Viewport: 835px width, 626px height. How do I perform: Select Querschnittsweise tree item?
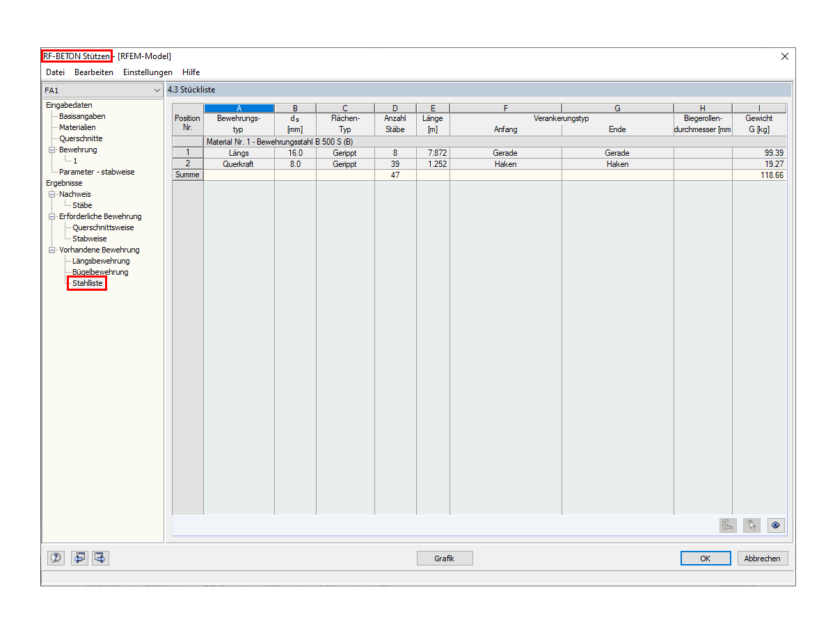[x=103, y=227]
